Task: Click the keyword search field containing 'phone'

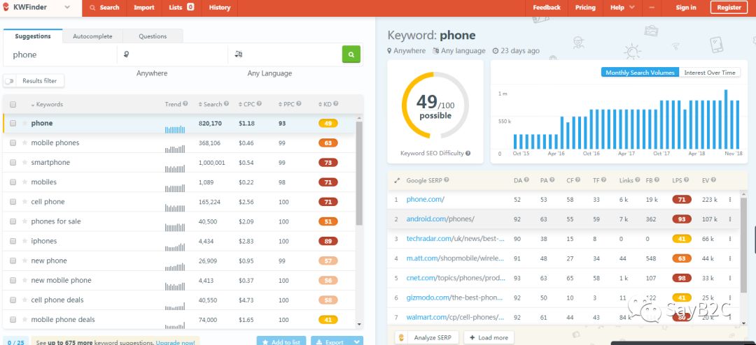Action: pyautogui.click(x=60, y=55)
